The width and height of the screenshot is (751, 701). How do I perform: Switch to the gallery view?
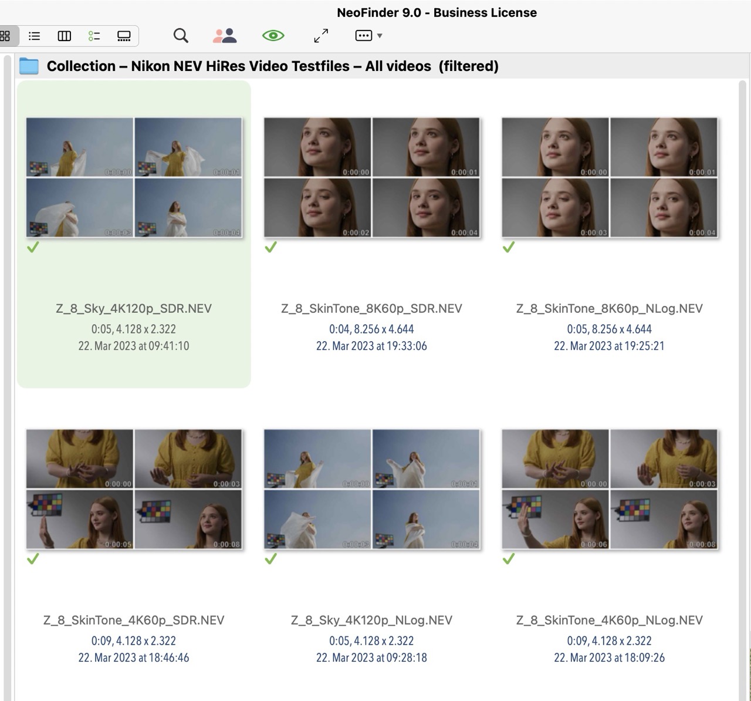123,35
